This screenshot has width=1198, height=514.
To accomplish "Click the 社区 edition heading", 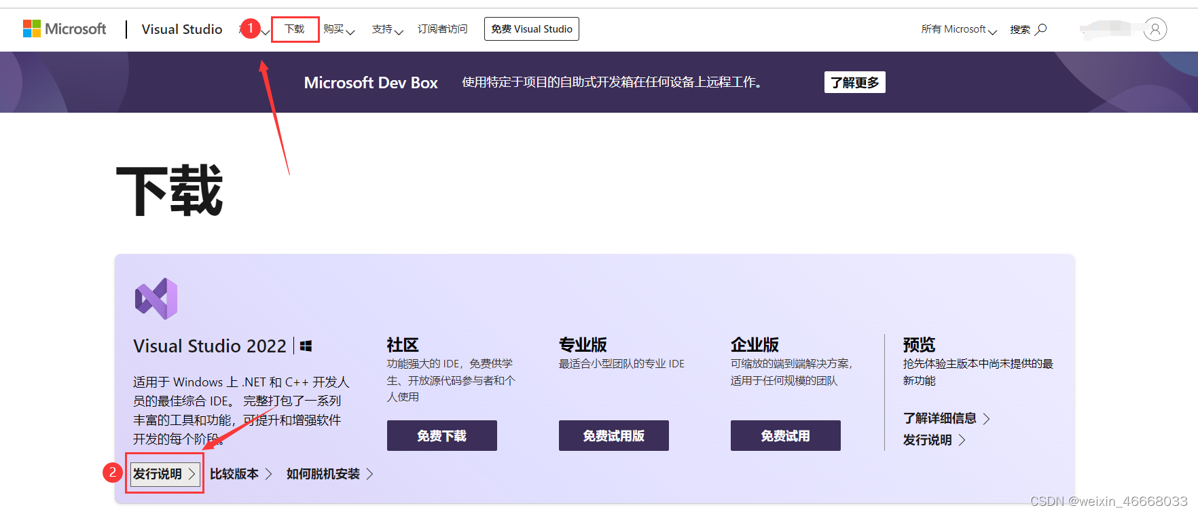I will point(403,344).
